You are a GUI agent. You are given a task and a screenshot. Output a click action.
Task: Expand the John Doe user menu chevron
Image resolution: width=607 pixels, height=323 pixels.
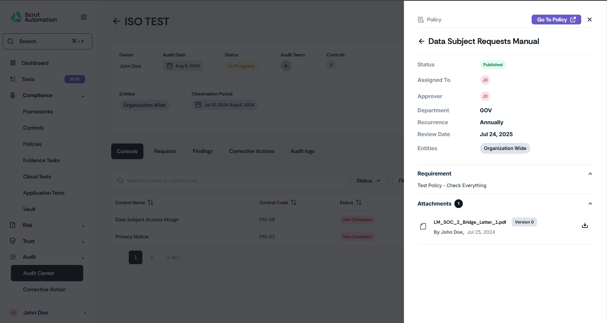click(x=85, y=313)
